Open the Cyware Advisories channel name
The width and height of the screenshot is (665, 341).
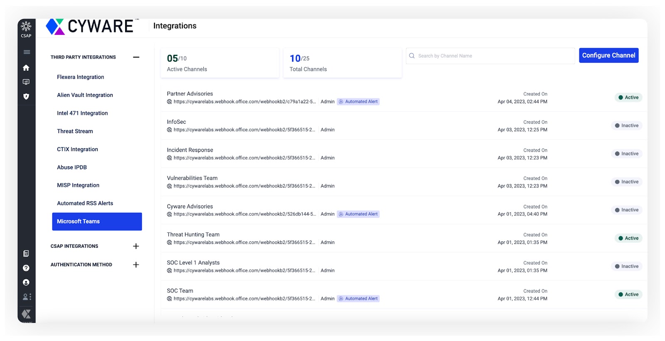(x=190, y=207)
